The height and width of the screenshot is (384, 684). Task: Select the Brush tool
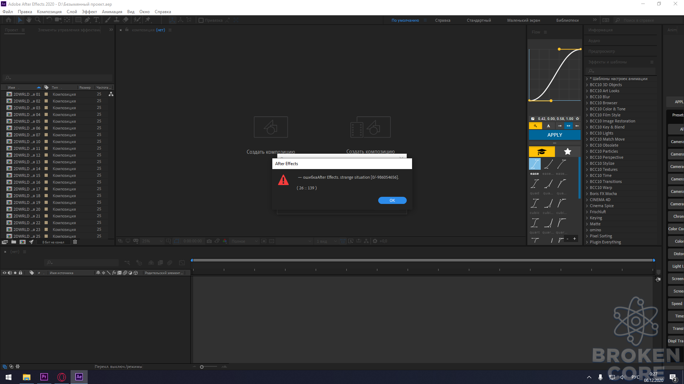pyautogui.click(x=108, y=20)
